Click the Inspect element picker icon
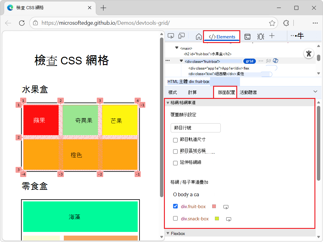This screenshot has height=242, width=323. (x=171, y=36)
